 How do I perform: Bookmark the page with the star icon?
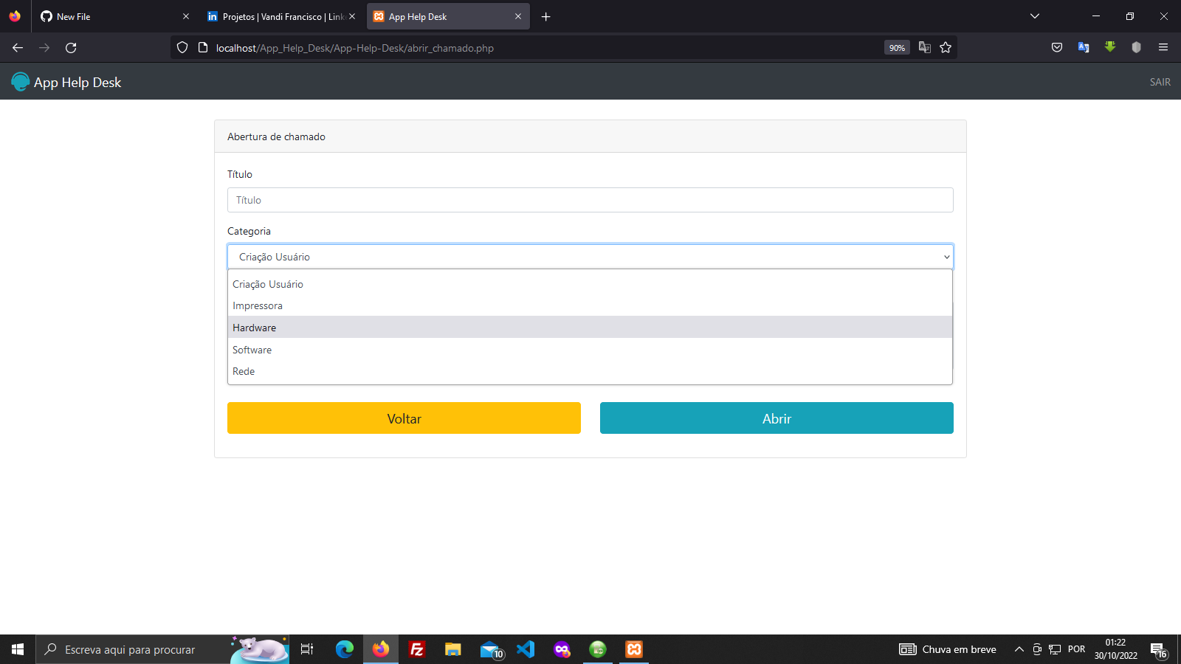(x=946, y=47)
